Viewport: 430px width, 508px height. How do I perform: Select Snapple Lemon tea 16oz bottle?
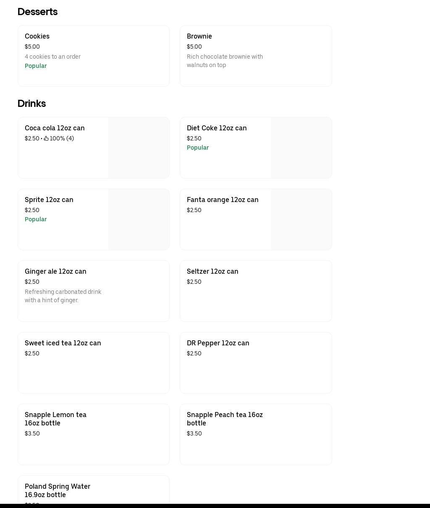click(93, 434)
